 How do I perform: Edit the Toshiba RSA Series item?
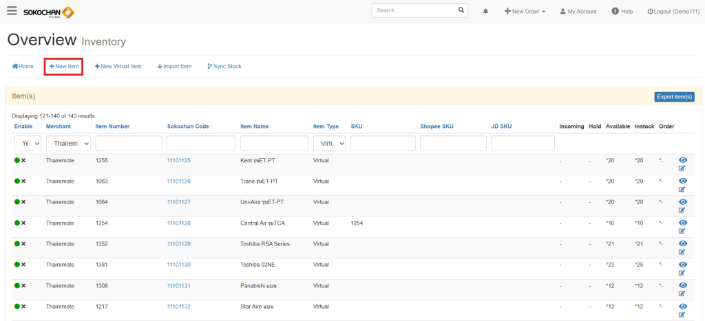tap(682, 252)
